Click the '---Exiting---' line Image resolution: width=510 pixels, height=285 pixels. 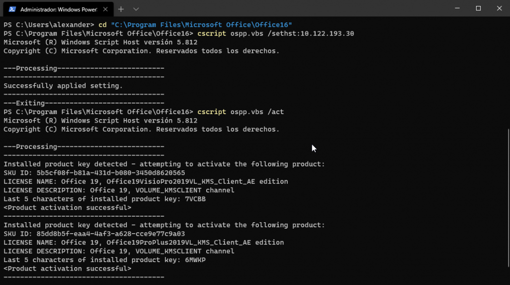point(84,103)
